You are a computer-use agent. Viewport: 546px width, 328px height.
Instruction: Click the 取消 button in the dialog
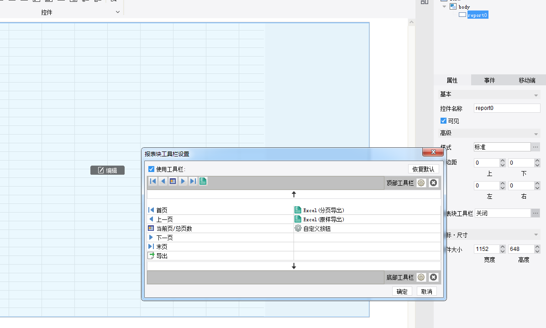click(x=426, y=292)
